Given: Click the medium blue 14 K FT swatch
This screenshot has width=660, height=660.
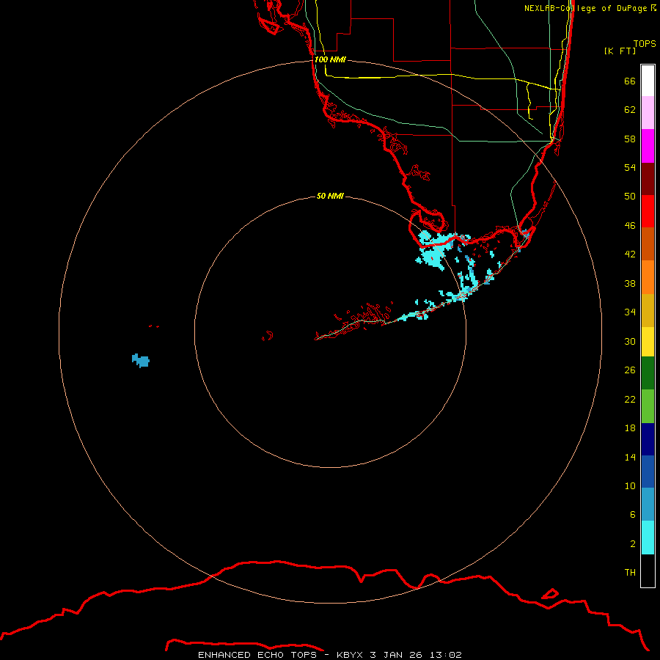Looking at the screenshot, I should click(648, 472).
